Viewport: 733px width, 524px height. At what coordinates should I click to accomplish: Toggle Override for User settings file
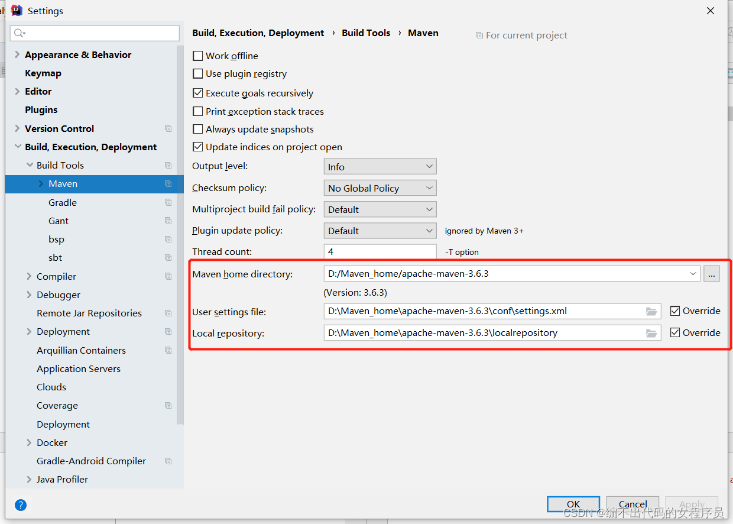(x=675, y=310)
